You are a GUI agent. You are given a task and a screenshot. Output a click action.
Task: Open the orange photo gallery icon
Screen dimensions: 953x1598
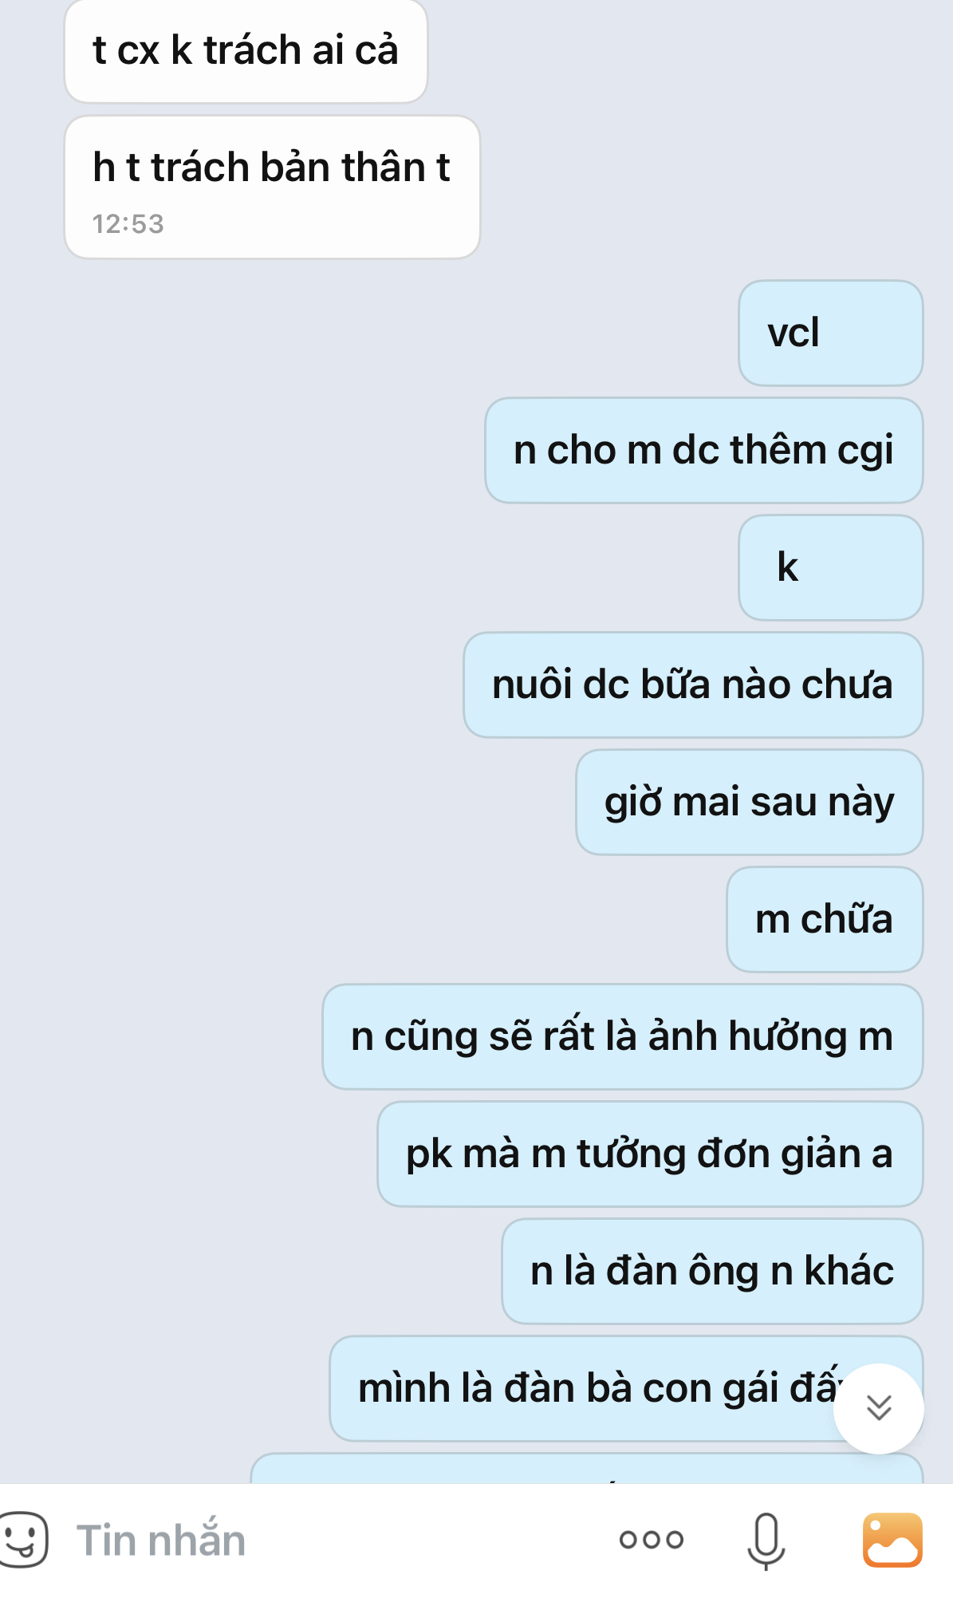tap(892, 1540)
